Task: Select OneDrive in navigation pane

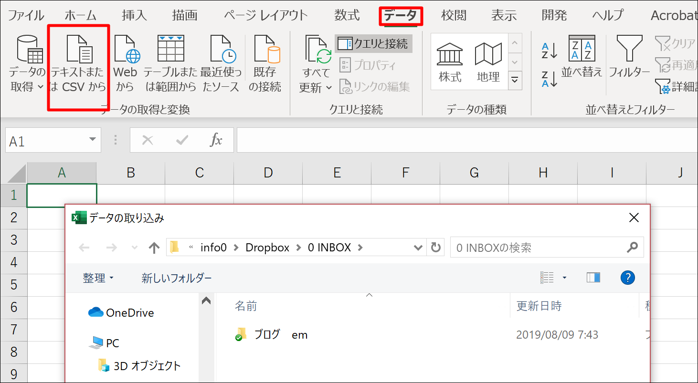Action: point(121,313)
